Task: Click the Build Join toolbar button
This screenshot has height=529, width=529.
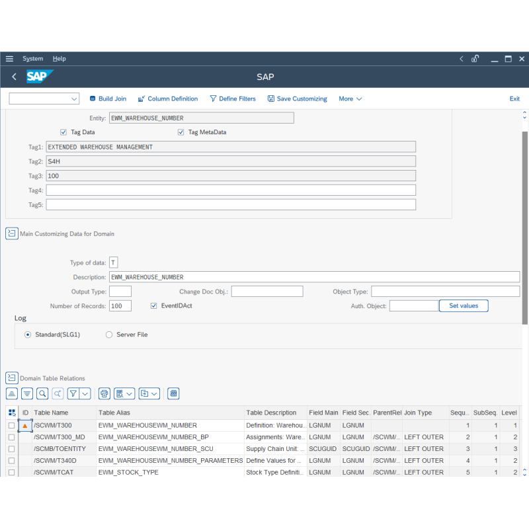Action: pos(108,99)
